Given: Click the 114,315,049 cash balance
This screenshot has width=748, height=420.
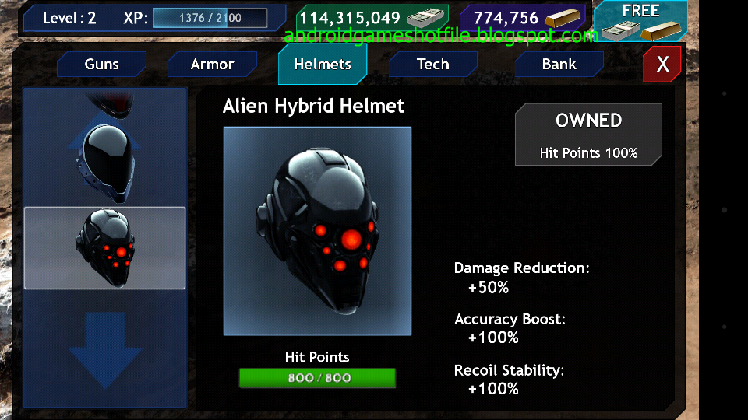Looking at the screenshot, I should pyautogui.click(x=350, y=18).
